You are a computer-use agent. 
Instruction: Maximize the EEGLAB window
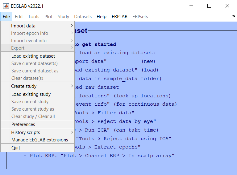[209, 6]
